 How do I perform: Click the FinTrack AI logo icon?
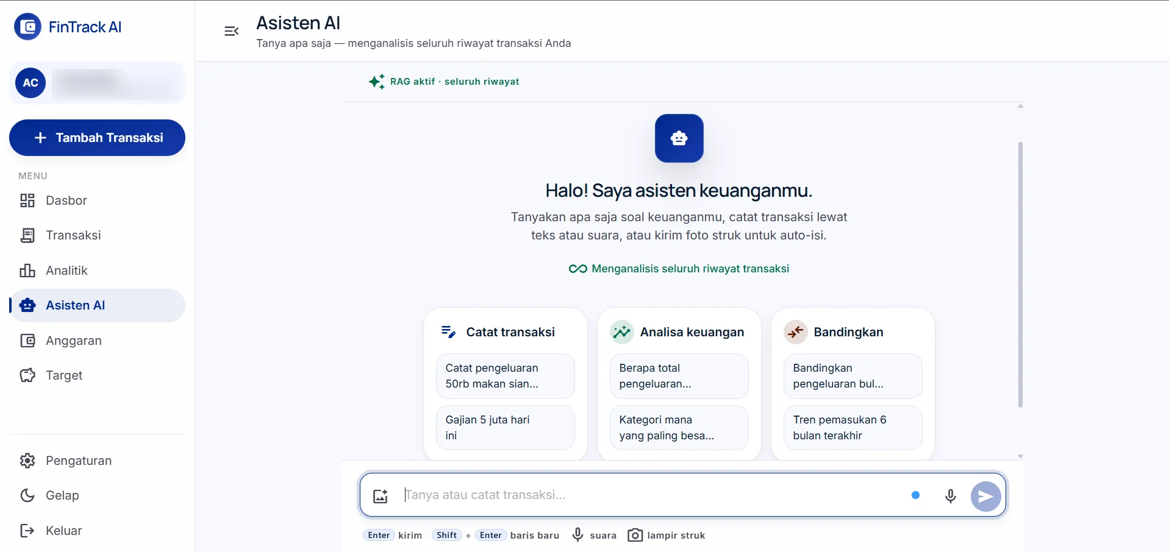(28, 27)
